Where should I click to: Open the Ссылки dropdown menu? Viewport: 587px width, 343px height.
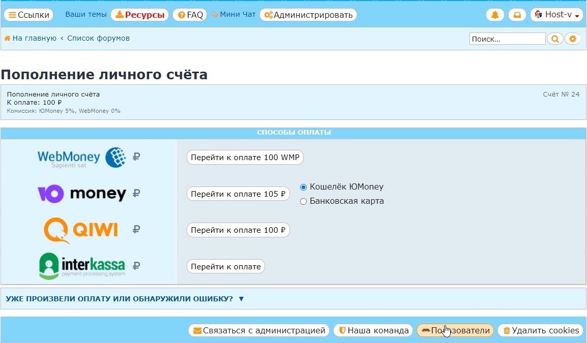tap(28, 15)
